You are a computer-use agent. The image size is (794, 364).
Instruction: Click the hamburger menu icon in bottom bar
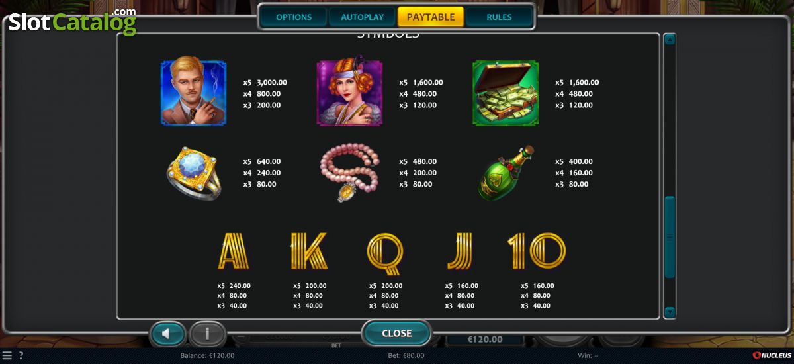click(x=7, y=355)
